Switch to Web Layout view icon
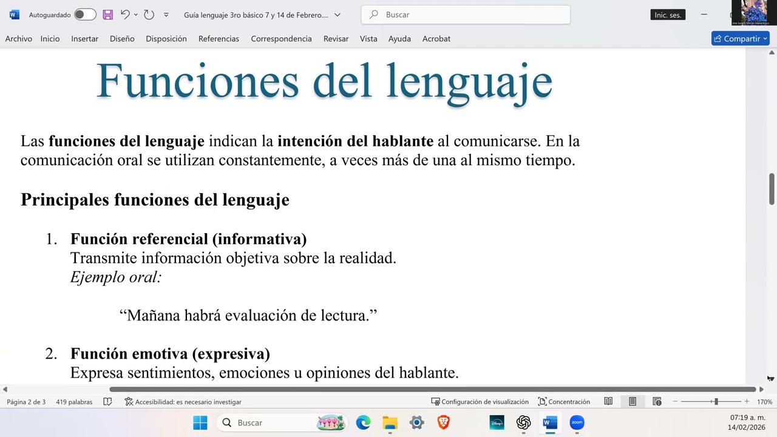 click(657, 402)
